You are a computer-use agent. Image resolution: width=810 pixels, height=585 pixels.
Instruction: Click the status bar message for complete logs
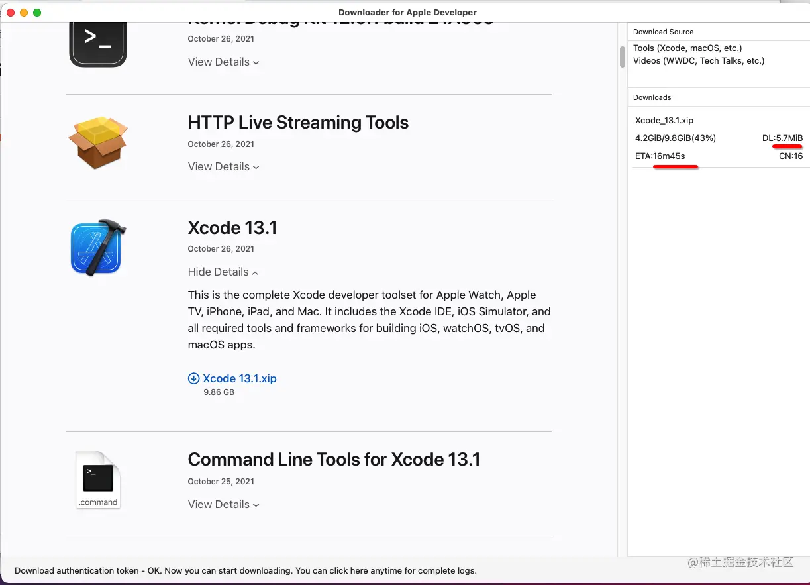tap(246, 570)
